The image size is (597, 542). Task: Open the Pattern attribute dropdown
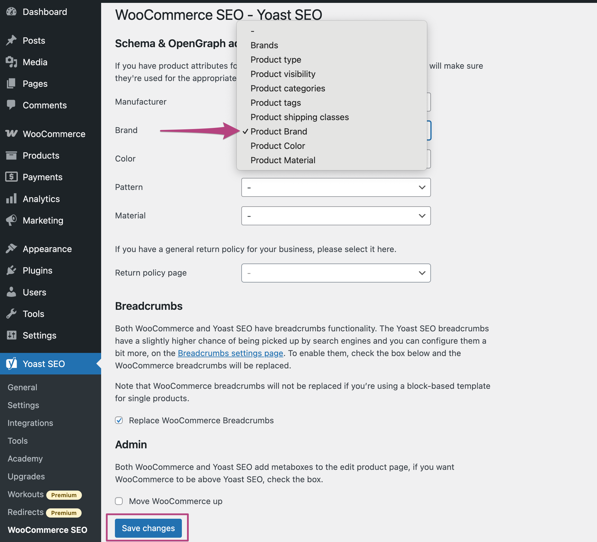[x=336, y=187]
